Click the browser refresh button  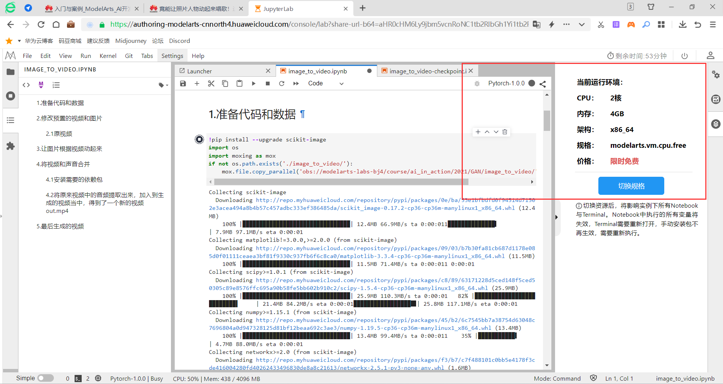(41, 24)
